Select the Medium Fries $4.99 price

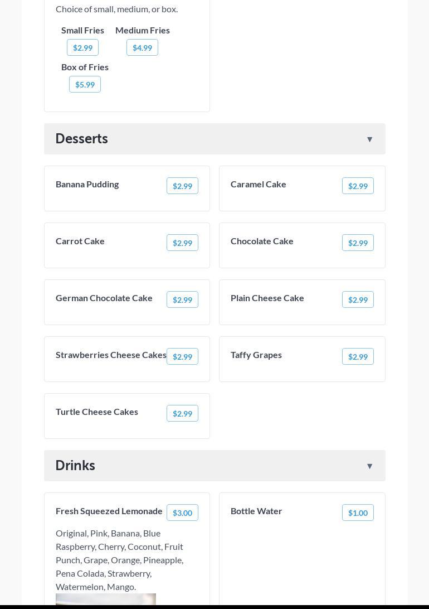(142, 48)
